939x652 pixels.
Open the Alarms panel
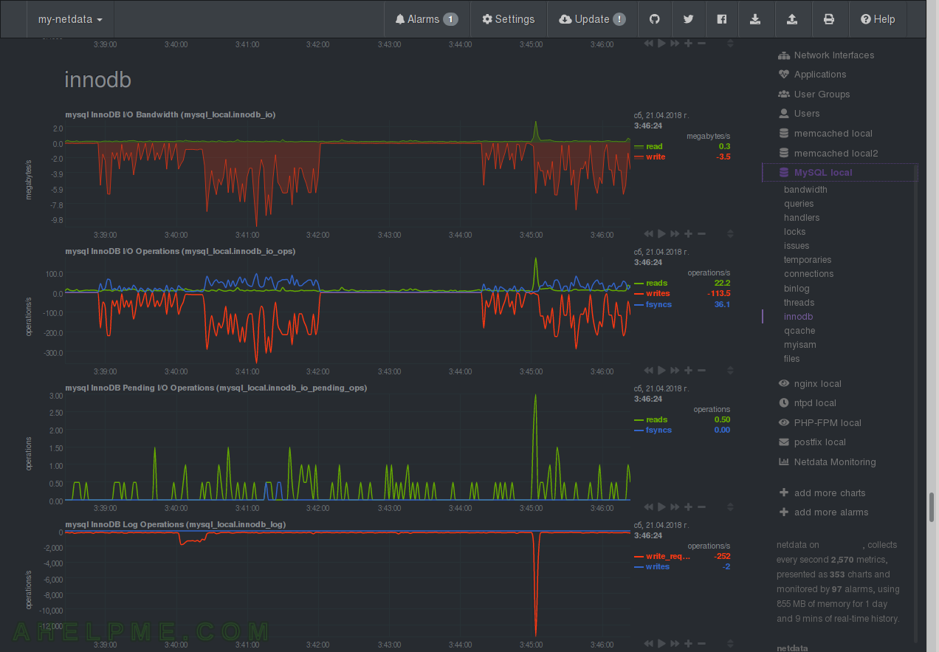427,19
